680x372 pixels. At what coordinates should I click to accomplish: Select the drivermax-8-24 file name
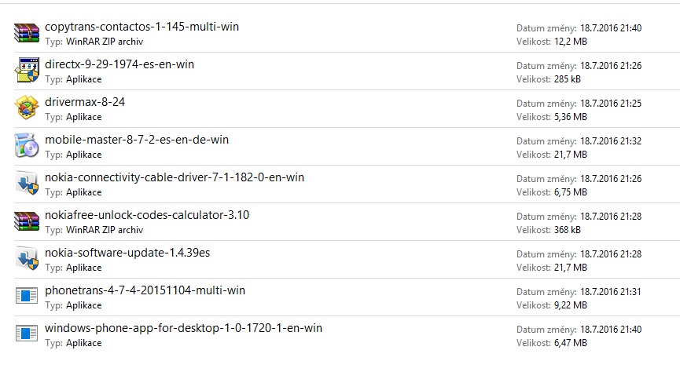[x=85, y=102]
